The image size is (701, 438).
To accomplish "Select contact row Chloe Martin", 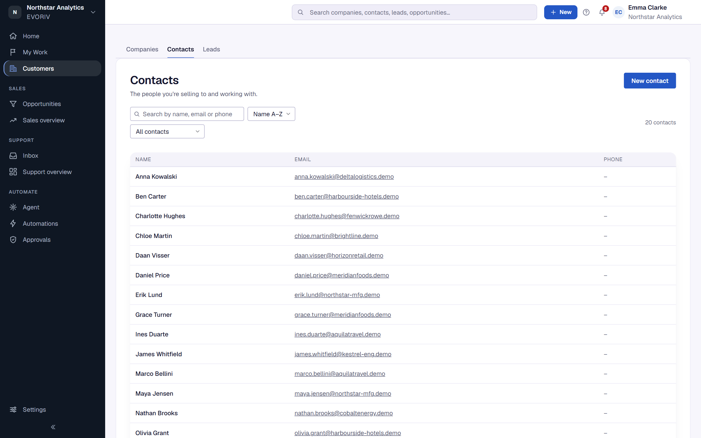I will (x=403, y=236).
